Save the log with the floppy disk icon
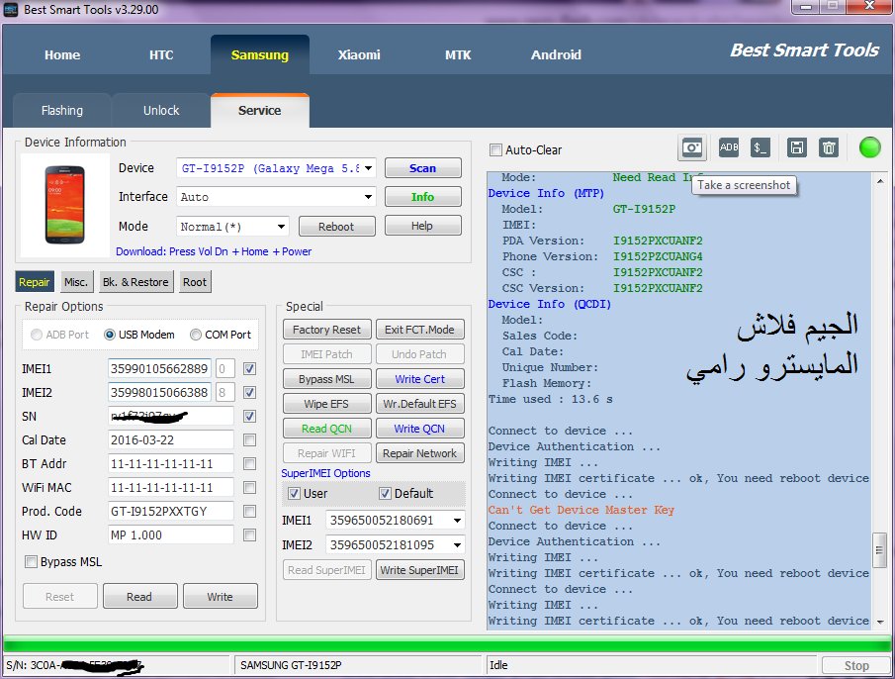Image resolution: width=895 pixels, height=679 pixels. pyautogui.click(x=796, y=147)
